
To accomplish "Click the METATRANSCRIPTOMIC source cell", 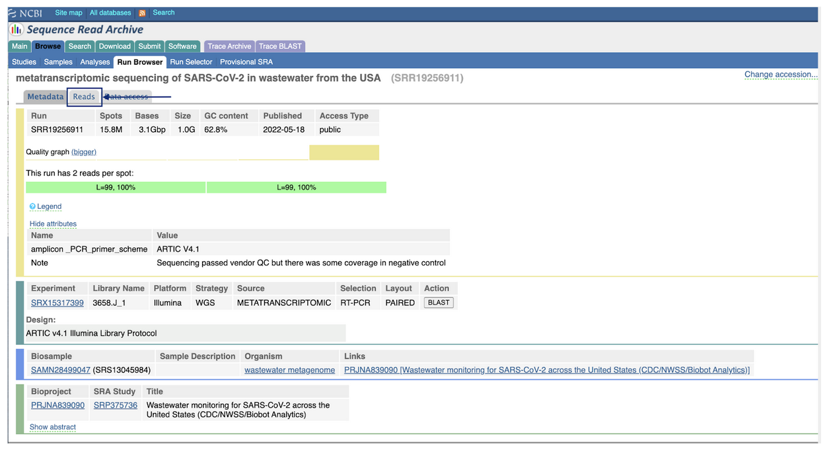I will [284, 303].
